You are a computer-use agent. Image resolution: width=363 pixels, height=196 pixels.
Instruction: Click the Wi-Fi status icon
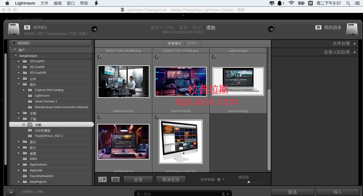(x=291, y=3)
